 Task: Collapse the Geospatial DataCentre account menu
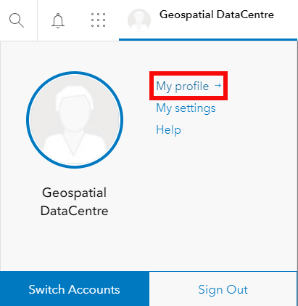point(208,20)
